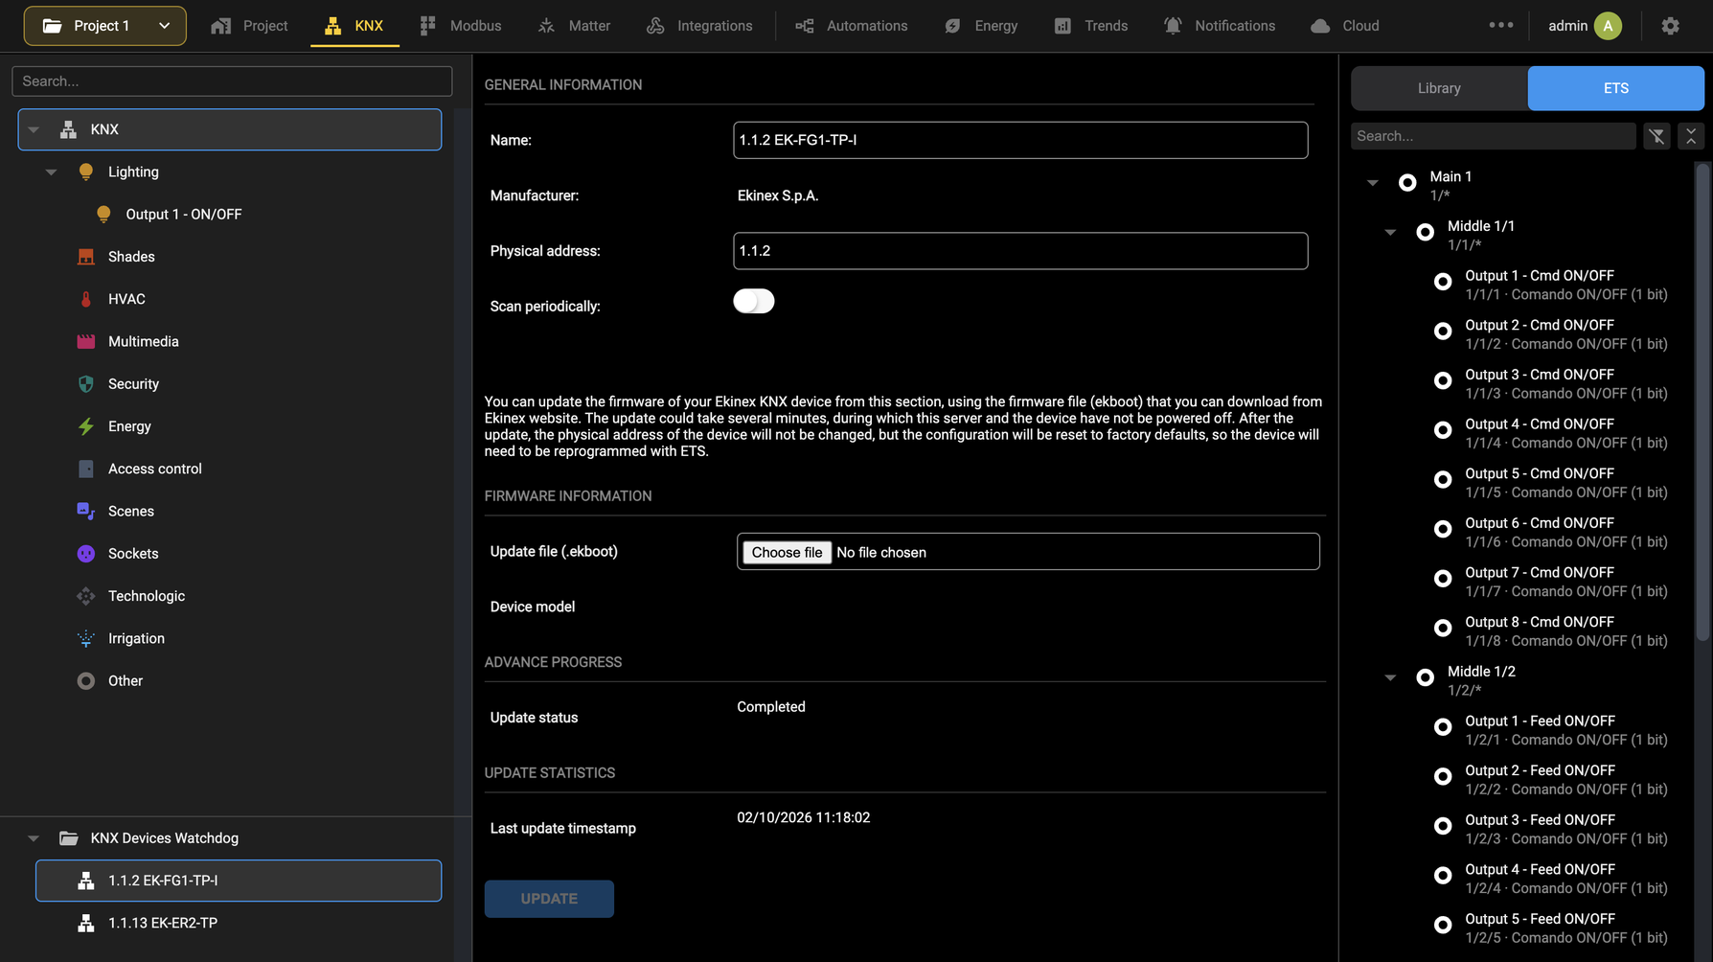1713x962 pixels.
Task: Select Output 1 - ON/OFF lighting item
Action: [184, 215]
